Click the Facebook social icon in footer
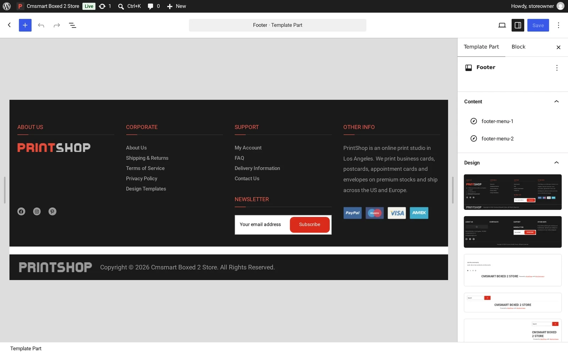The height and width of the screenshot is (355, 568). coord(21,212)
